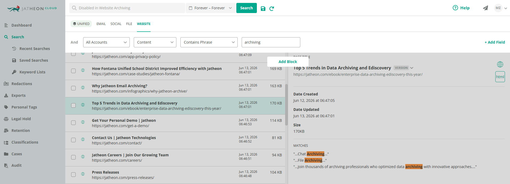510x184 pixels.
Task: Click the Add Block button
Action: [x=288, y=62]
